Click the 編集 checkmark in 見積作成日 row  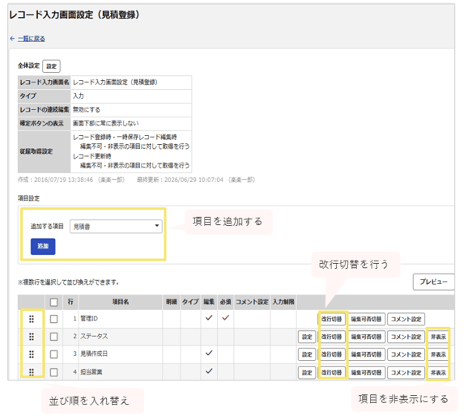[209, 353]
